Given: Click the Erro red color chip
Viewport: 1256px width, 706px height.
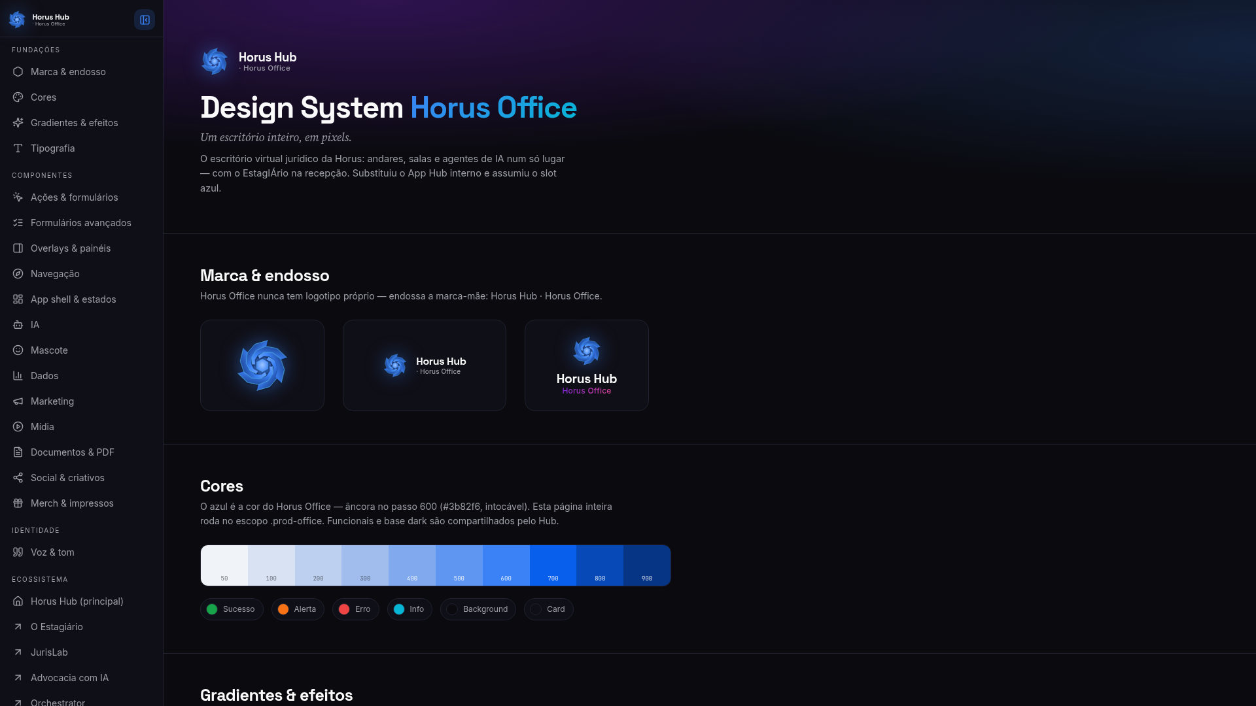Looking at the screenshot, I should coord(356,609).
